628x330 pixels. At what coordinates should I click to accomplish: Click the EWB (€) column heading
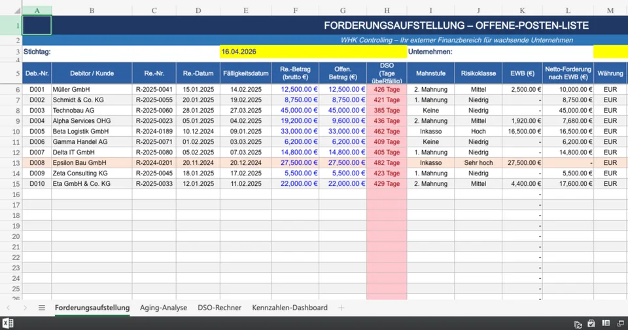coord(522,73)
